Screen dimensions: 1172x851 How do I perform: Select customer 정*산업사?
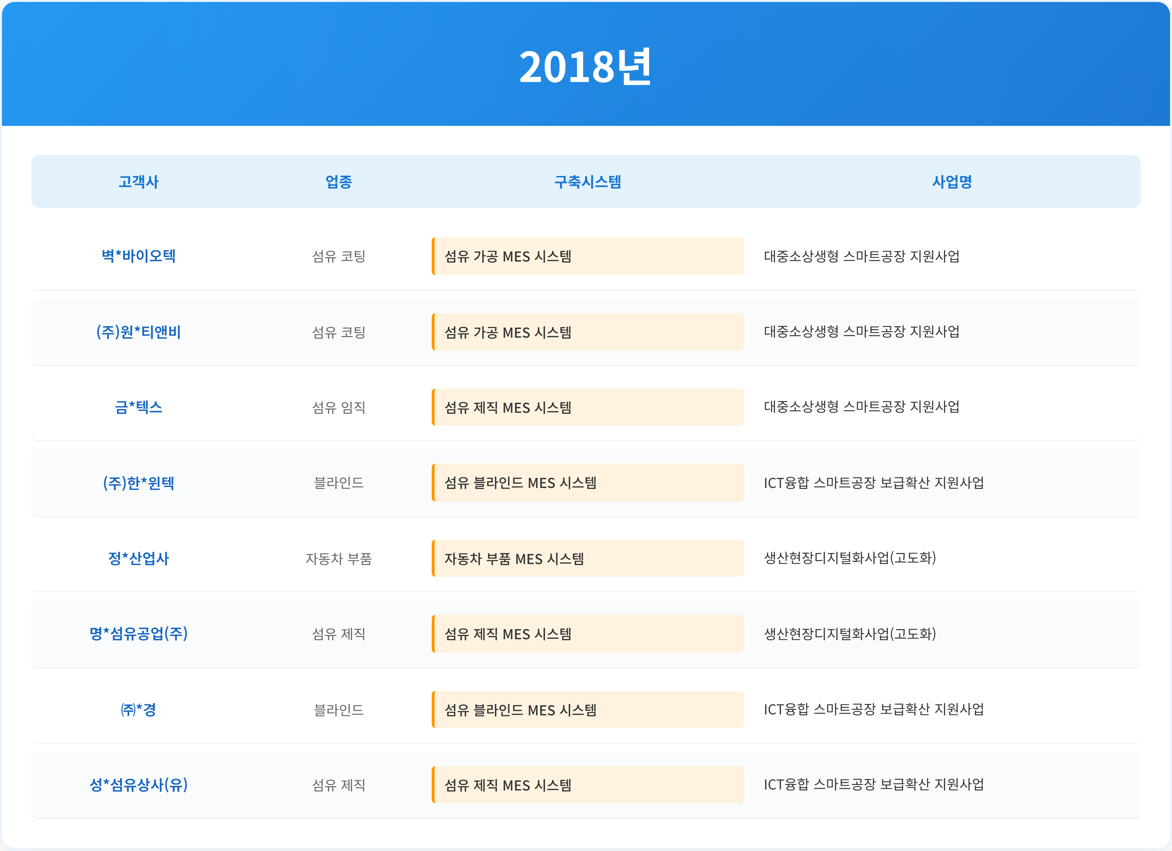point(138,558)
